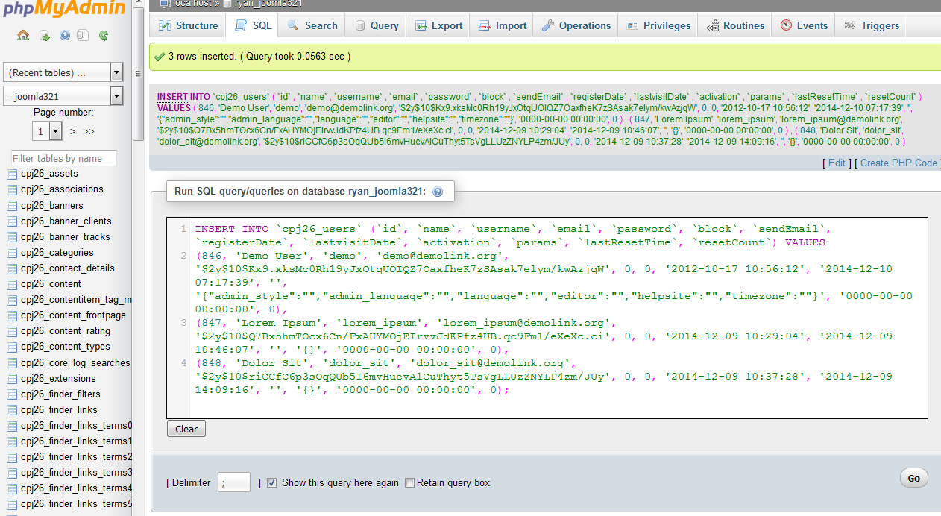Click the cpj26_banners table icon

12,206
